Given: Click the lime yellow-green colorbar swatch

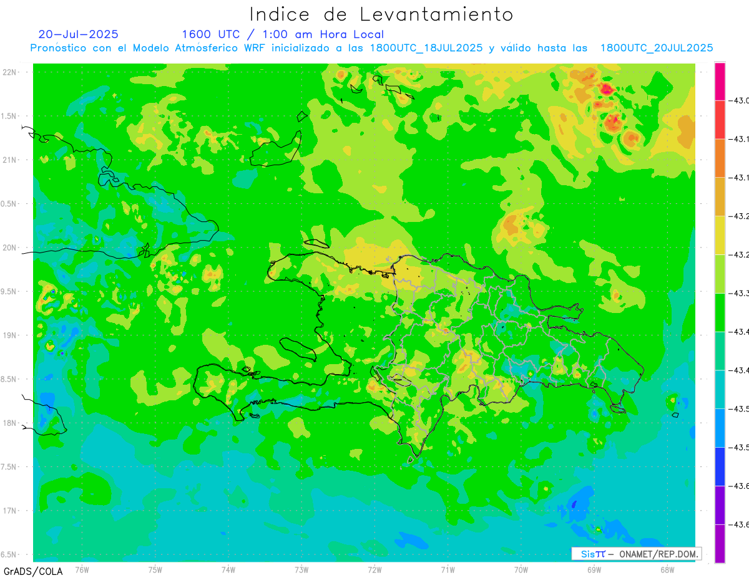Looking at the screenshot, I should 720,274.
